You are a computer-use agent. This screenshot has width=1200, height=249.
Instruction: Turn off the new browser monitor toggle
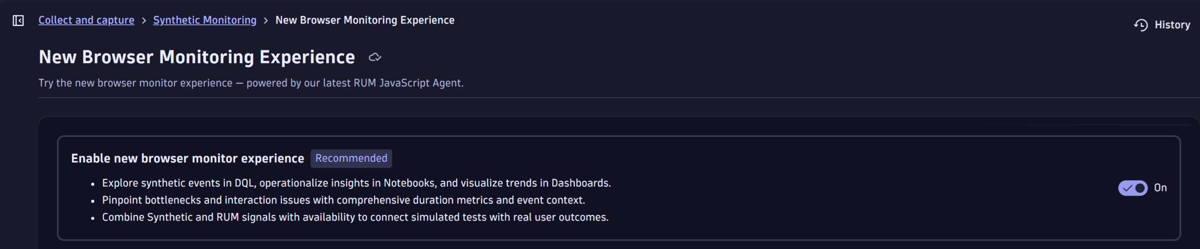(x=1132, y=188)
